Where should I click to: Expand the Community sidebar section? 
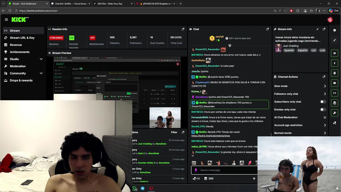pyautogui.click(x=41, y=73)
